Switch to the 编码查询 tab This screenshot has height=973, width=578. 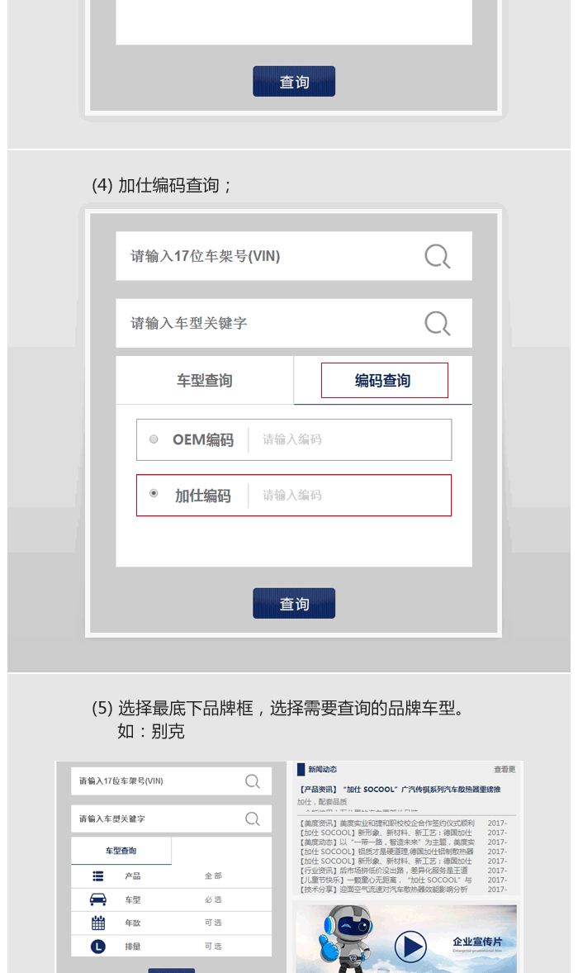[x=384, y=381]
